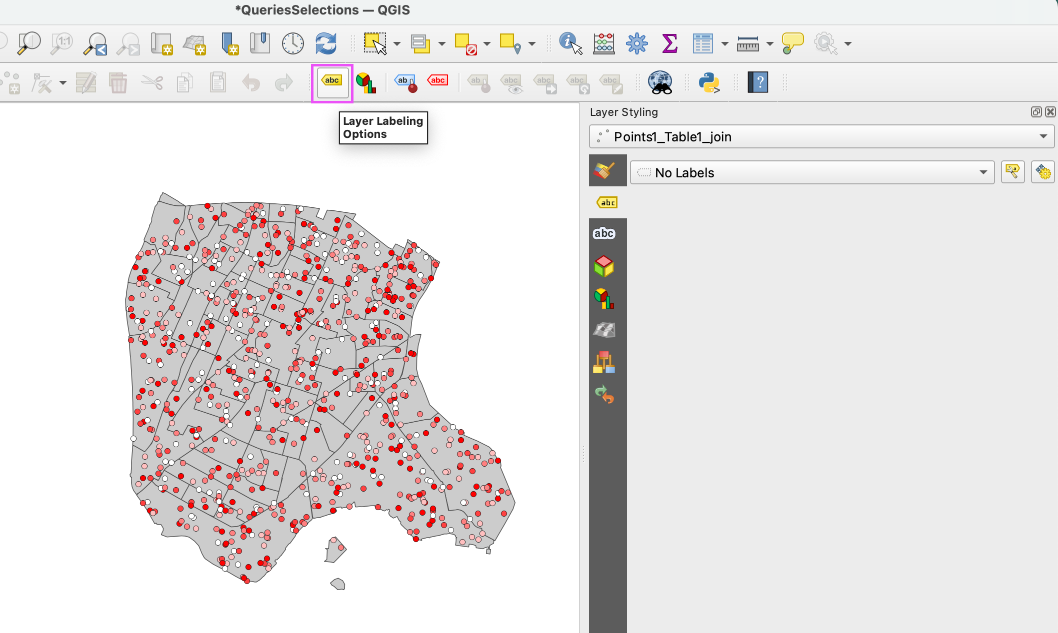The width and height of the screenshot is (1058, 633).
Task: Toggle Select Features by rectangle tool
Action: click(375, 43)
